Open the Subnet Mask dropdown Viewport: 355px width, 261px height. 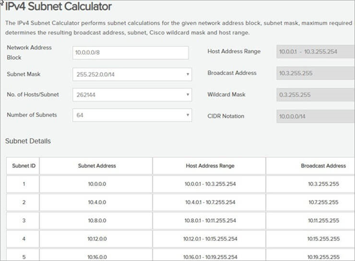133,74
